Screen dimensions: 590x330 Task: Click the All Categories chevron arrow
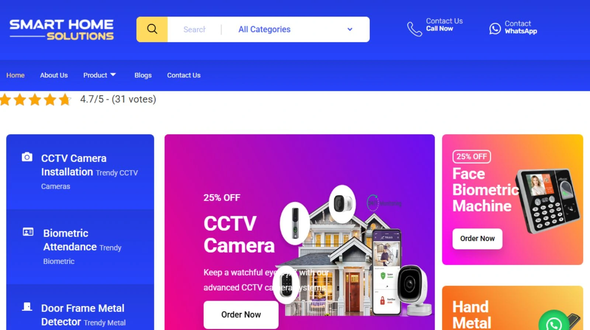(350, 29)
